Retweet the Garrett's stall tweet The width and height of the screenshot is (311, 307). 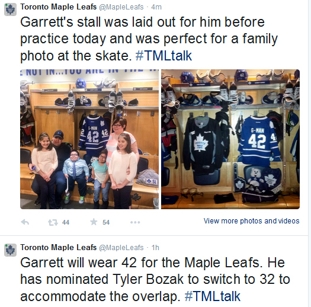[53, 222]
